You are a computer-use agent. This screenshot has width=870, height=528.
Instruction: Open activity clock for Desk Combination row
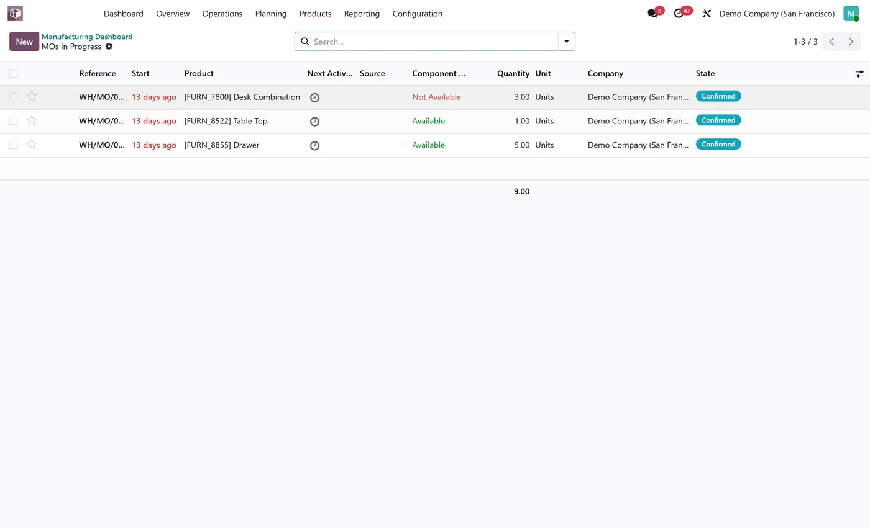pos(314,97)
